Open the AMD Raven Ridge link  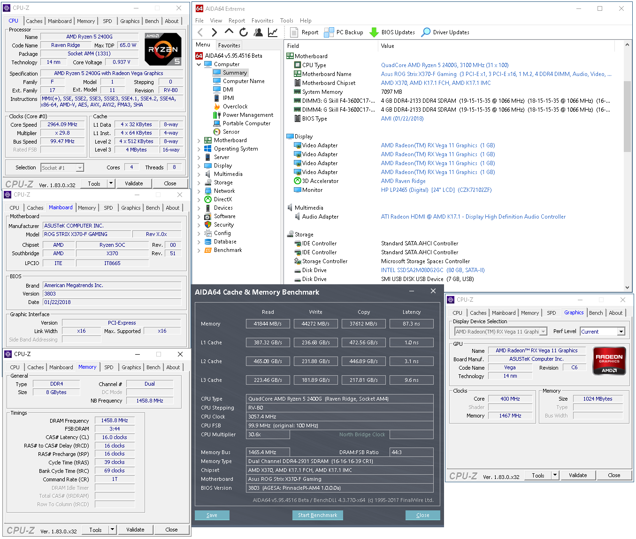pyautogui.click(x=403, y=181)
